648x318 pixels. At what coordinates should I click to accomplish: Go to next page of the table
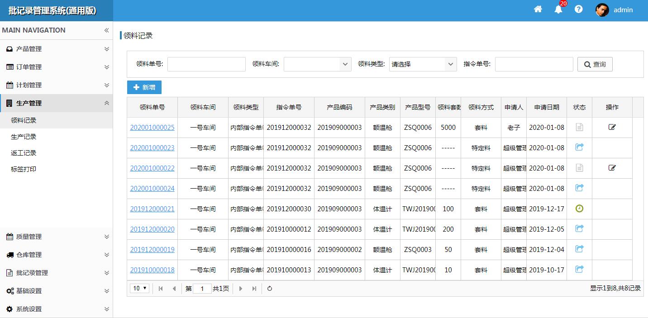pos(241,289)
